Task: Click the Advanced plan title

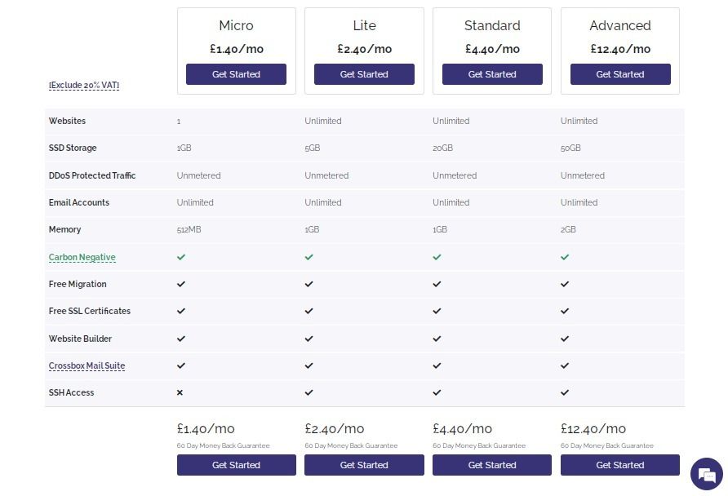Action: [x=620, y=25]
